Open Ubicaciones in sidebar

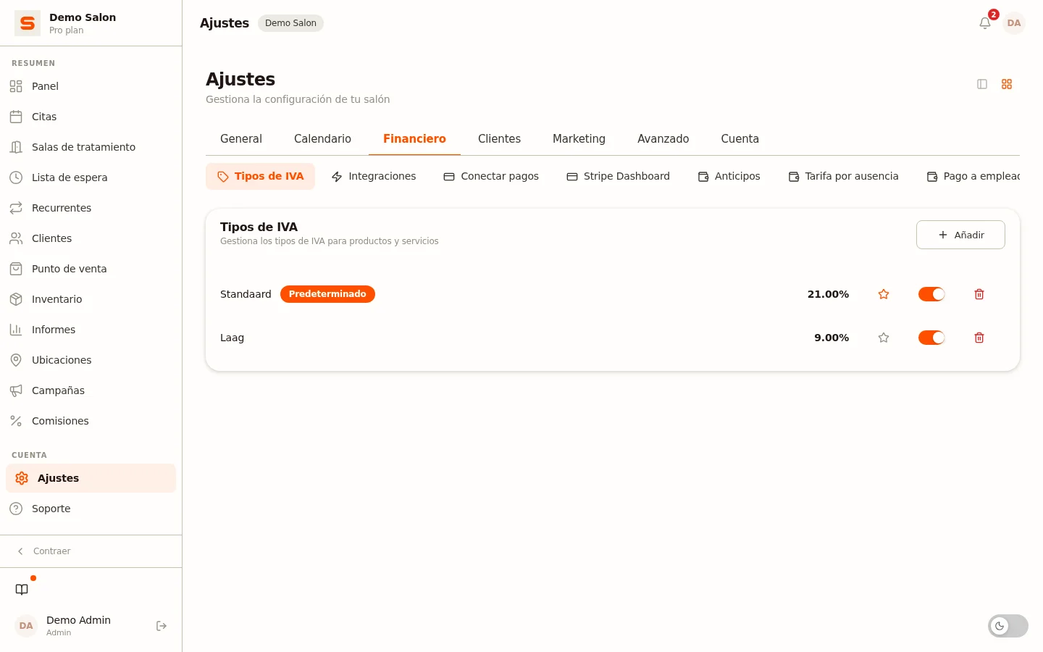[x=91, y=360]
